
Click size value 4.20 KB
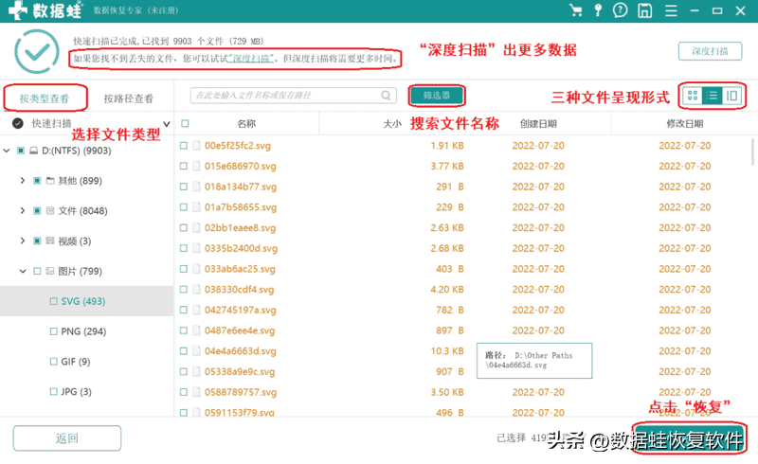pos(447,289)
